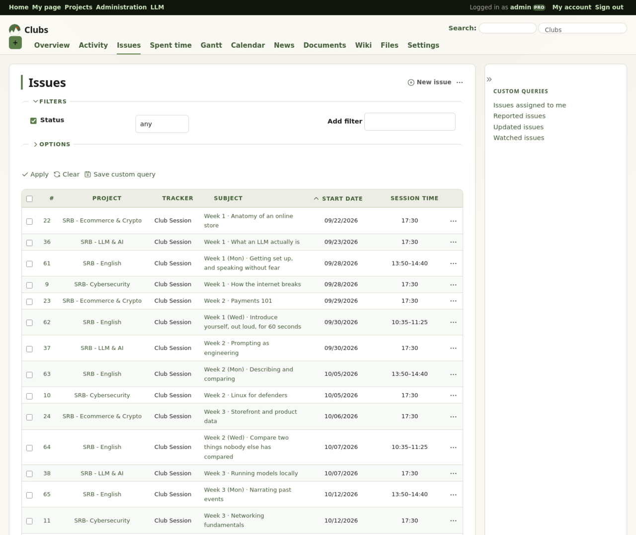Open the Activity tab
The height and width of the screenshot is (535, 636).
[x=93, y=45]
